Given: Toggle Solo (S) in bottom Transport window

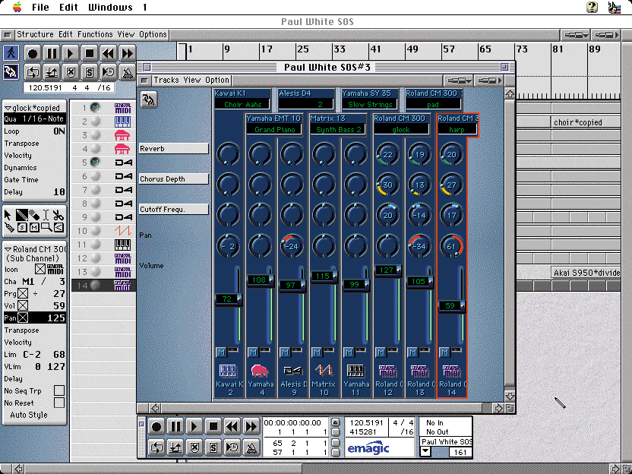Looking at the screenshot, I should click(213, 447).
